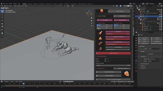Toggle visibility eye of Plane in outliner
This screenshot has height=91, width=163.
click(x=159, y=16)
